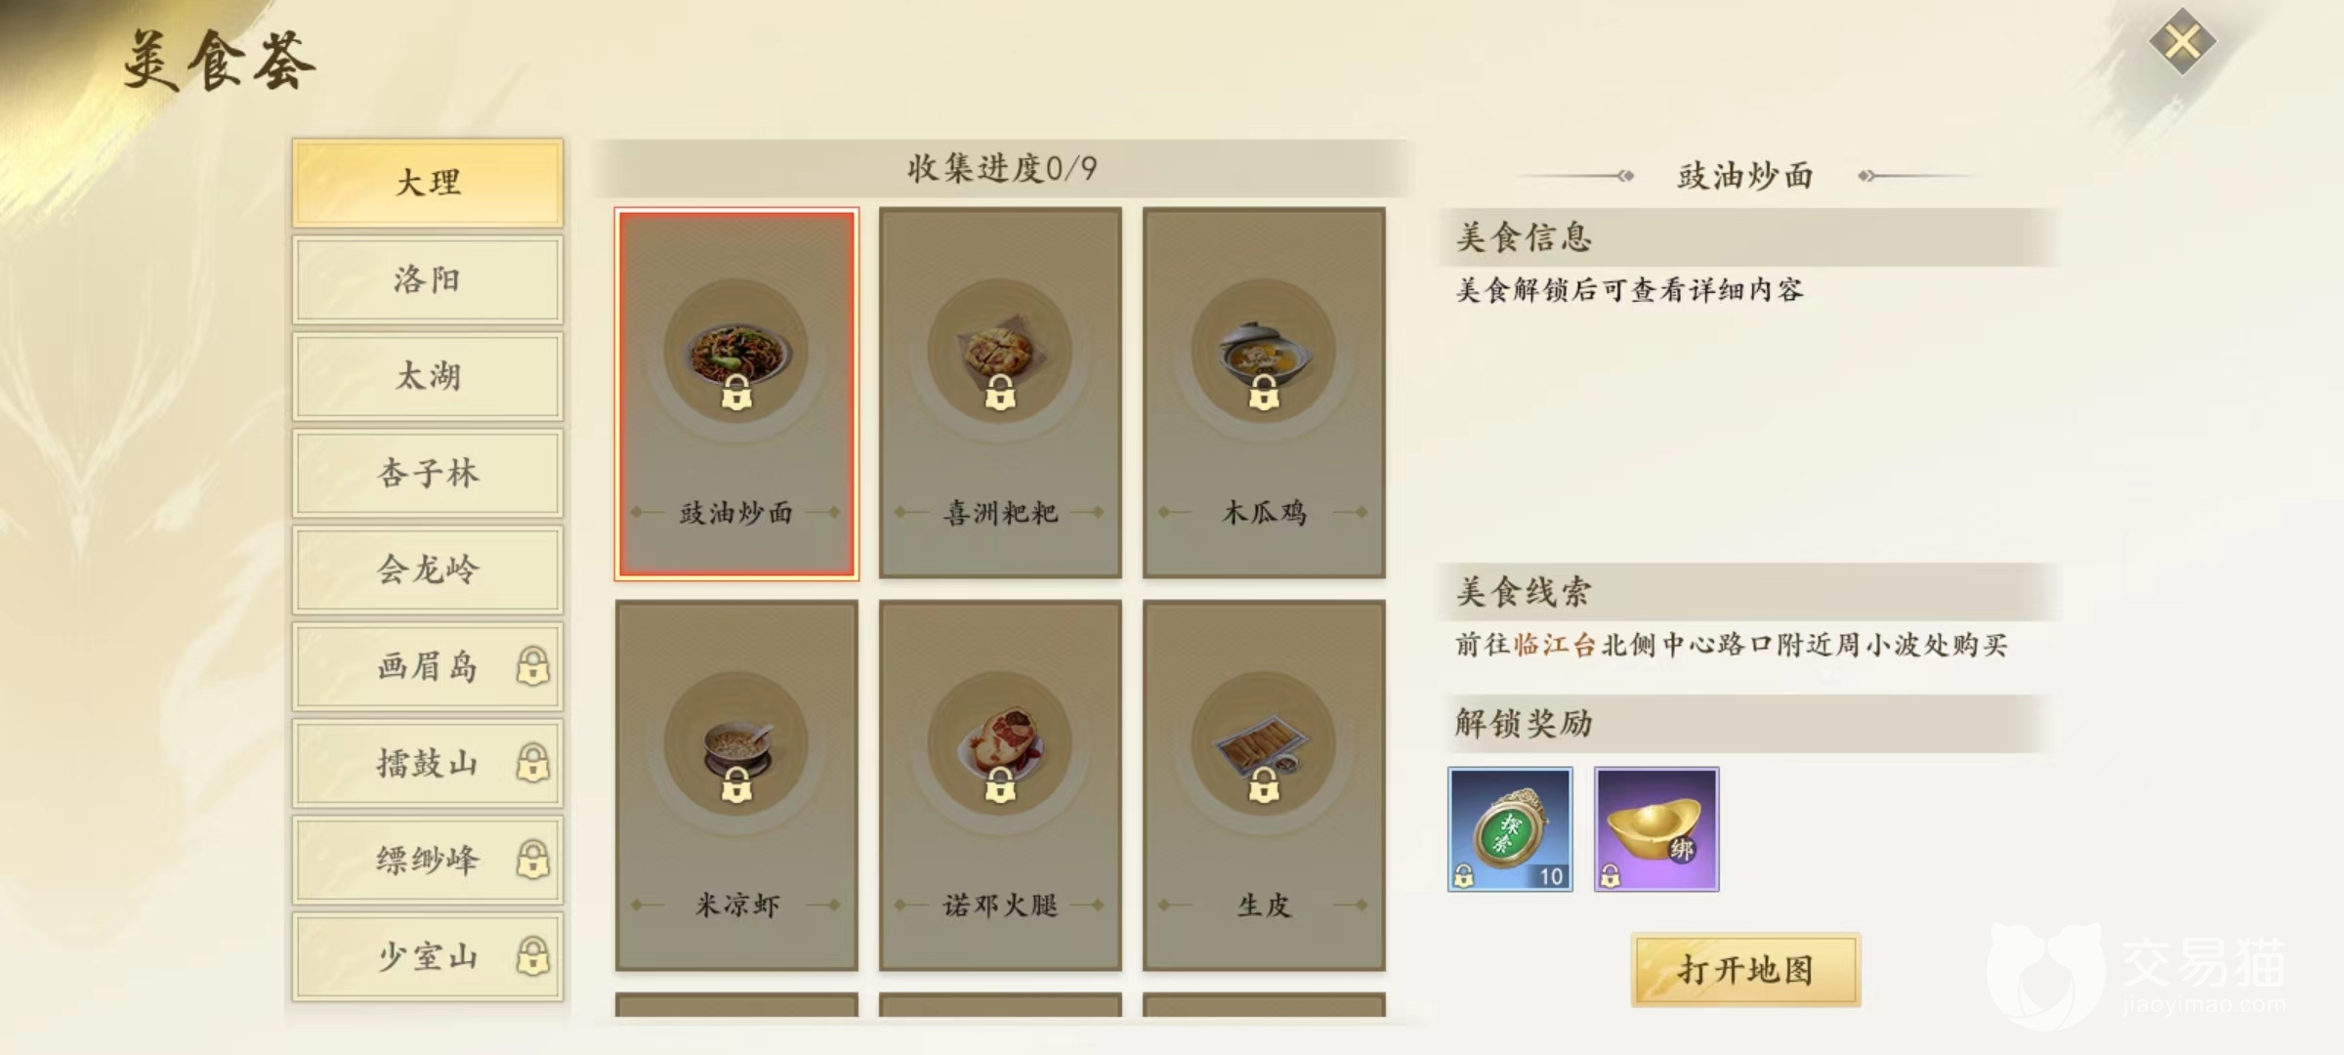The image size is (2344, 1055).
Task: Select the 诺邓火腿 ham dish icon
Action: click(999, 744)
